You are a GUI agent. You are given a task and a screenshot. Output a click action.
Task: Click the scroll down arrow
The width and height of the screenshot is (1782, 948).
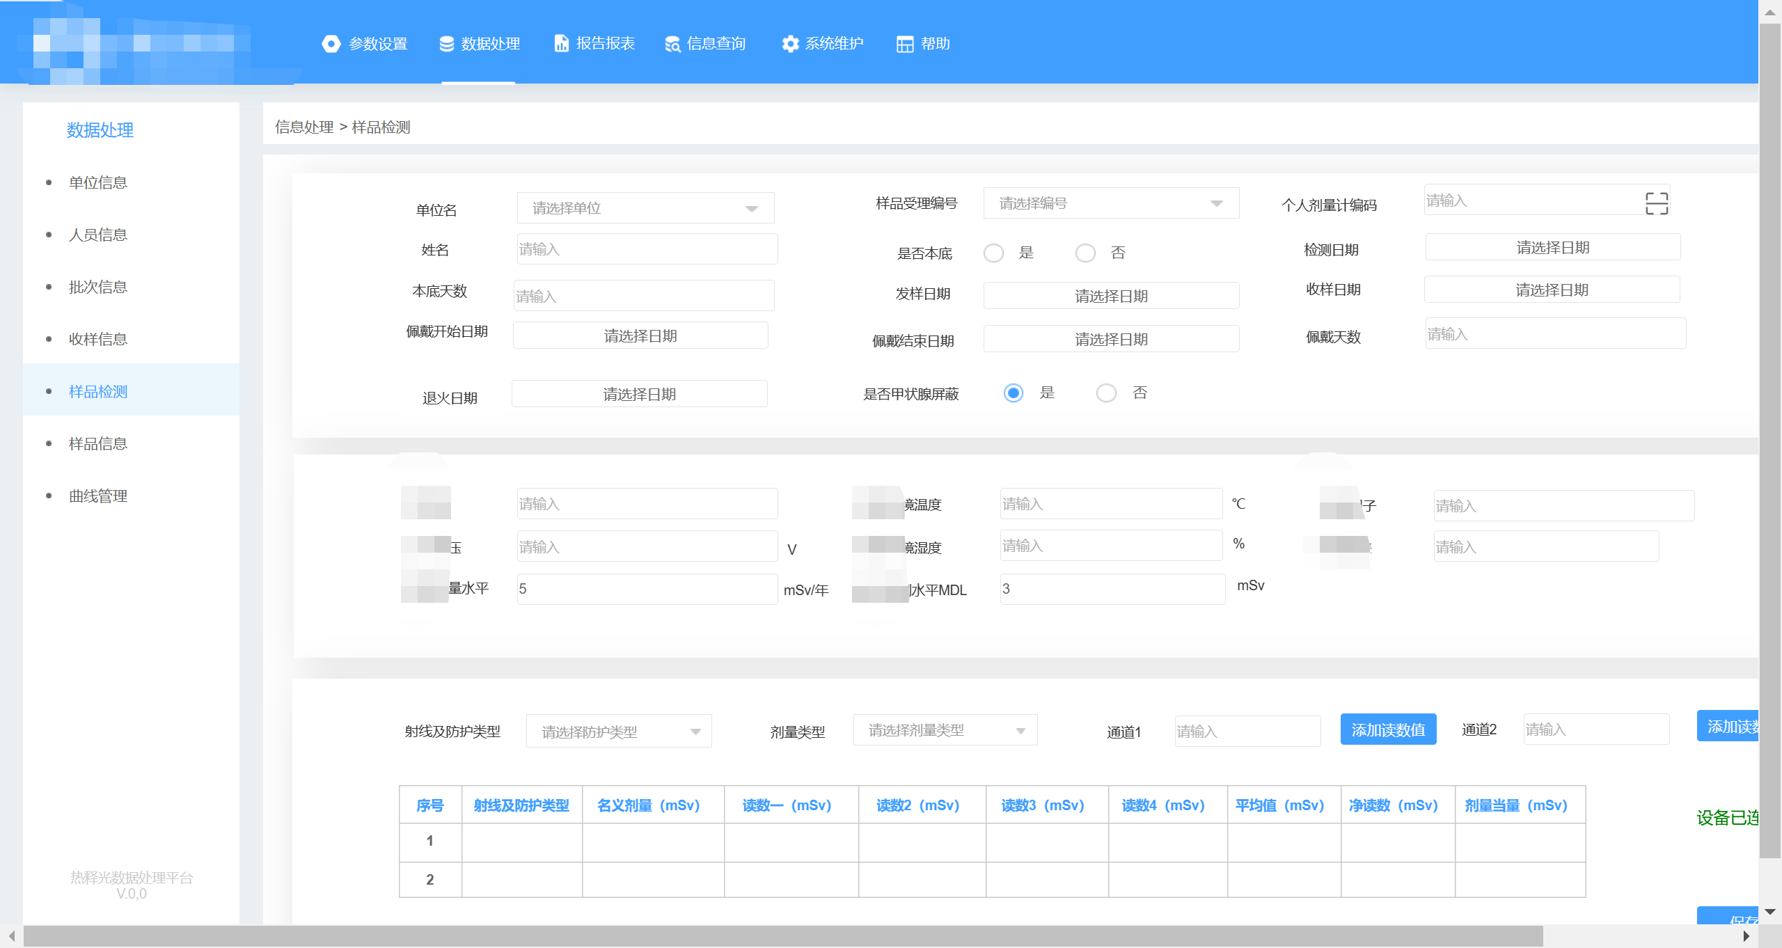pos(1769,911)
